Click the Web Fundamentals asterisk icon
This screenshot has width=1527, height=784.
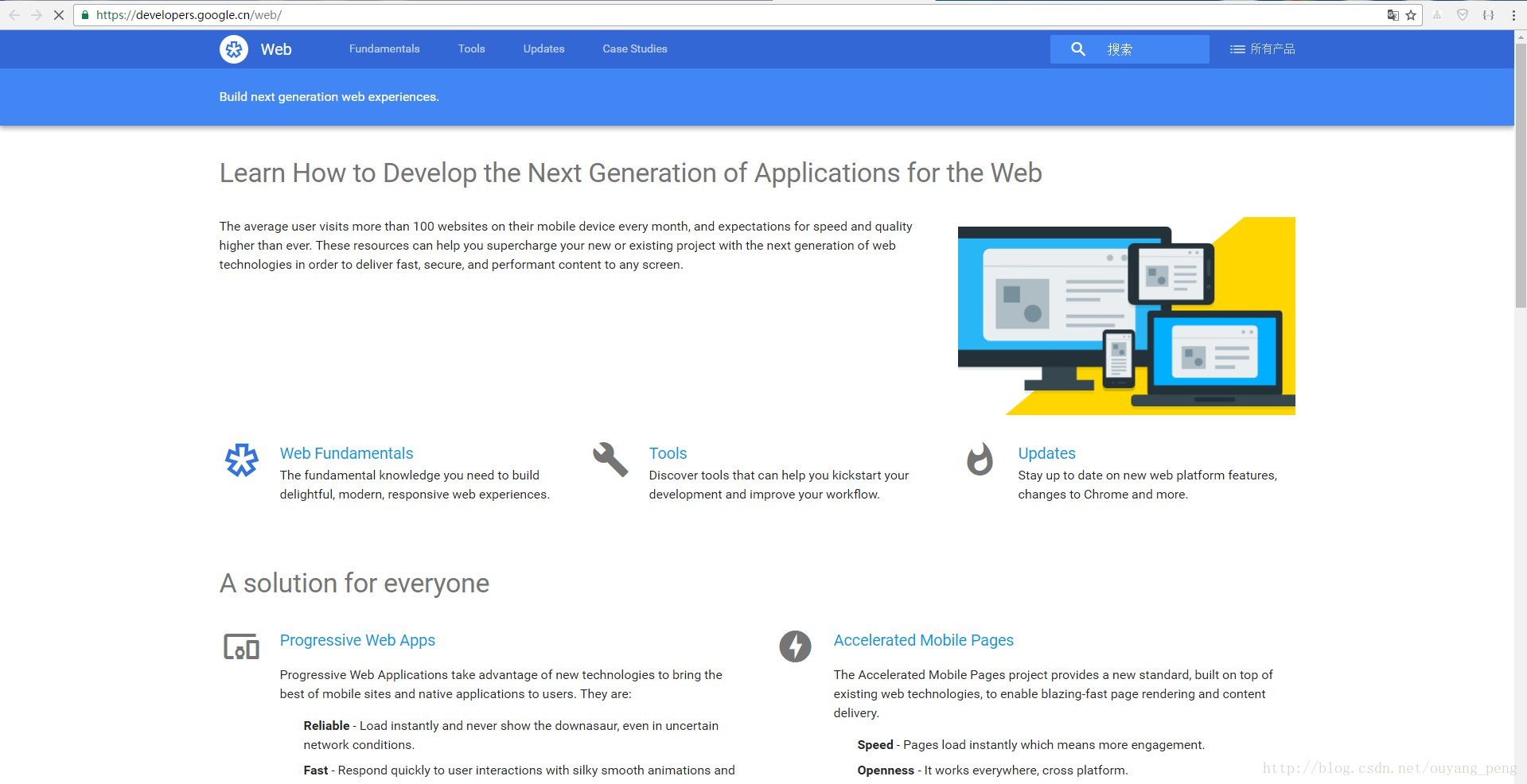[242, 460]
